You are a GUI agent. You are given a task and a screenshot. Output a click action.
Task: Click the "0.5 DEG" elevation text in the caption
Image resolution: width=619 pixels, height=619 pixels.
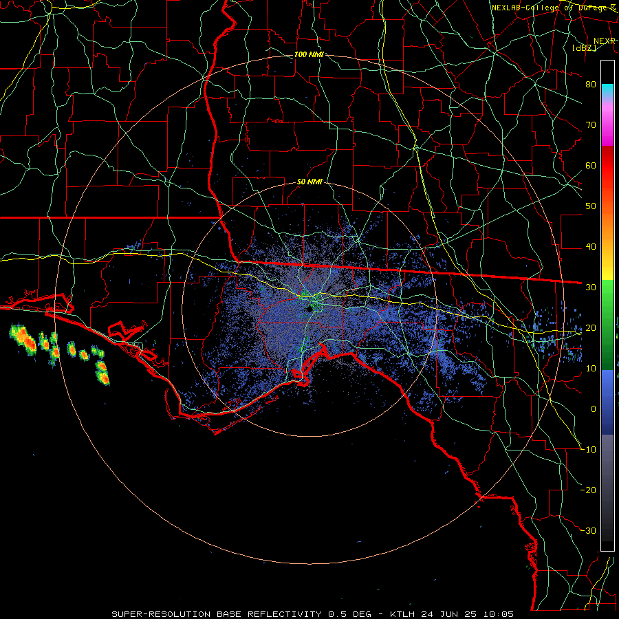(x=350, y=614)
